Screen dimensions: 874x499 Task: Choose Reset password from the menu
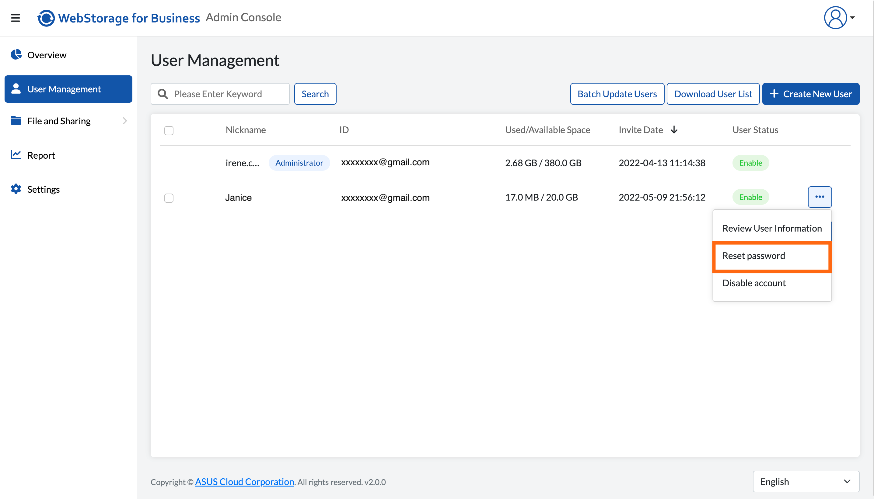pos(772,256)
